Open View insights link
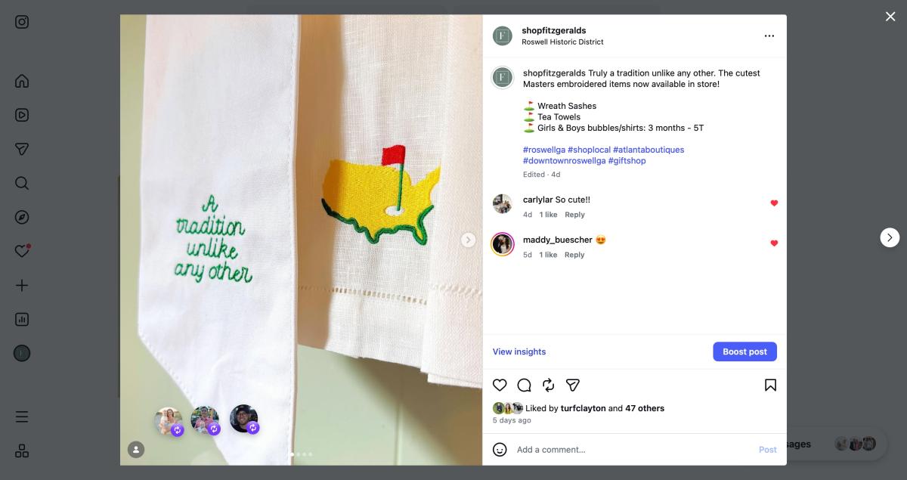907x480 pixels. [x=519, y=351]
